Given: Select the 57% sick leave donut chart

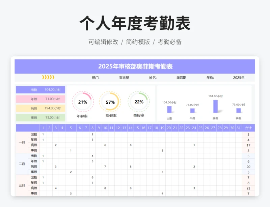Looking at the screenshot, I should [110, 102].
